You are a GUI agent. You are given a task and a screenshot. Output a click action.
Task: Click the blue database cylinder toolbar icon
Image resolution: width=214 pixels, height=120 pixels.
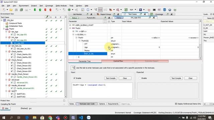(165, 10)
